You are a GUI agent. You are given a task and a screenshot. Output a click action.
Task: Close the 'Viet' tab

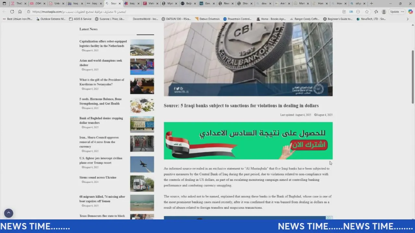coord(157,4)
